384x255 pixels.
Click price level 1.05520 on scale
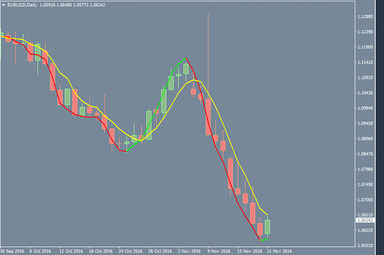click(365, 245)
